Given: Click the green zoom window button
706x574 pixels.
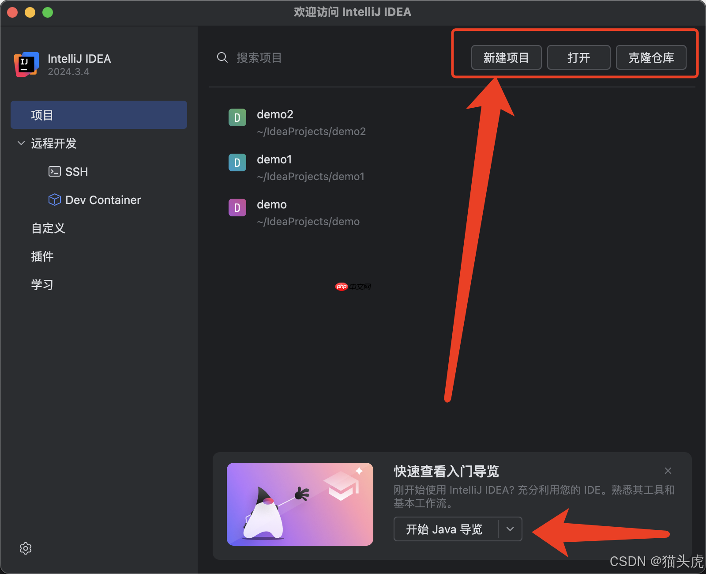Looking at the screenshot, I should coord(48,12).
